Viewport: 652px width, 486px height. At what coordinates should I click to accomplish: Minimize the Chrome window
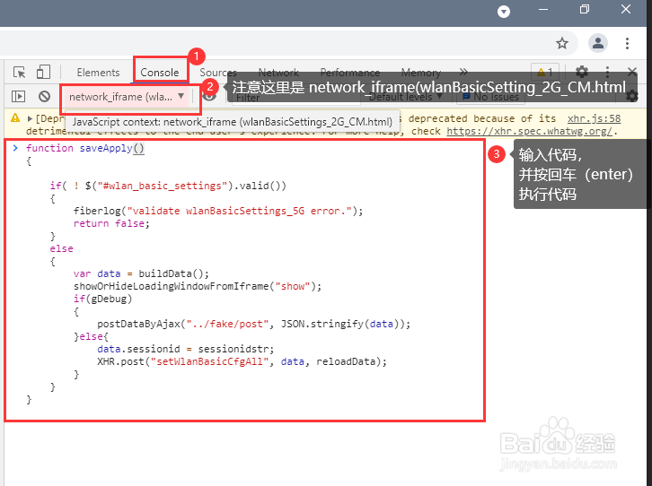click(x=543, y=9)
